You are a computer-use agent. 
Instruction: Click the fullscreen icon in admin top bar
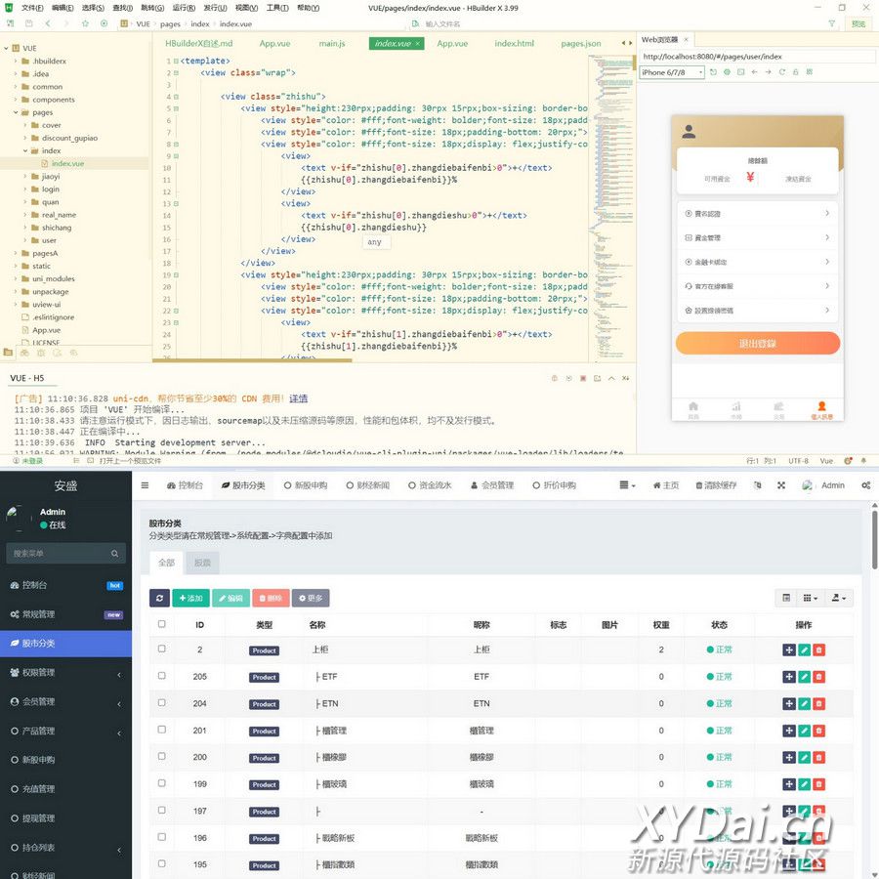(781, 485)
